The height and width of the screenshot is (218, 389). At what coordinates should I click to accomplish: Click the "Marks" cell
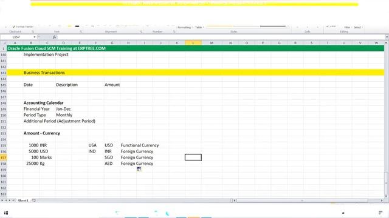46,157
